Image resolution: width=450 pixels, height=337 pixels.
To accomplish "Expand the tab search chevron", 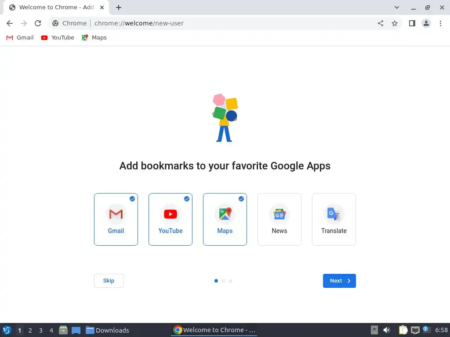I will (x=397, y=7).
